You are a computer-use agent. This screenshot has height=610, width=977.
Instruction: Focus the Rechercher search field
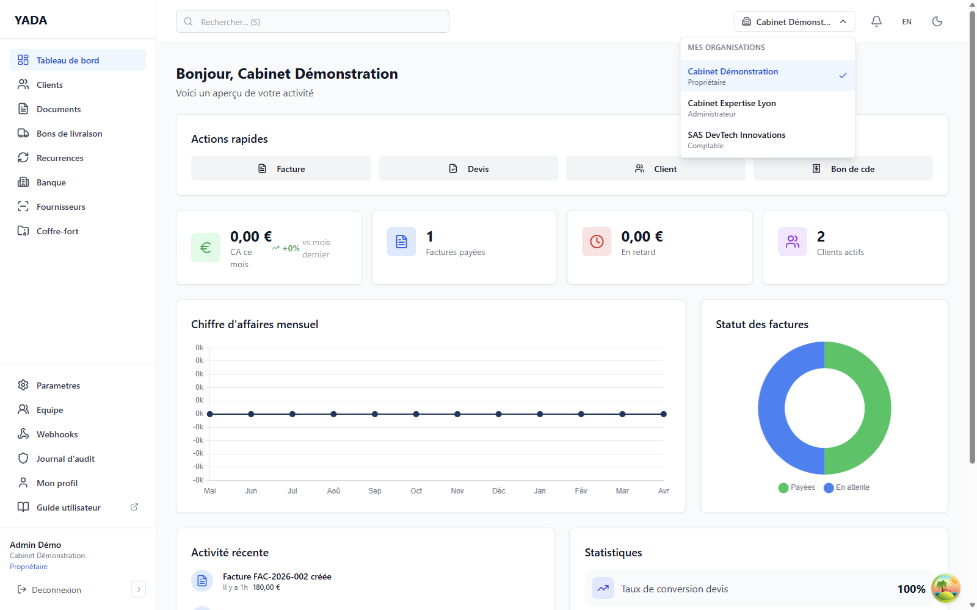[x=313, y=22]
